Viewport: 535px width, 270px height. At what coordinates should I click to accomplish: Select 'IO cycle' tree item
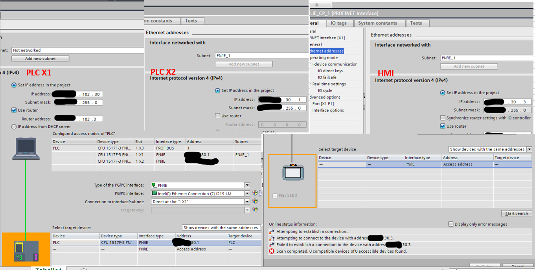click(x=325, y=91)
